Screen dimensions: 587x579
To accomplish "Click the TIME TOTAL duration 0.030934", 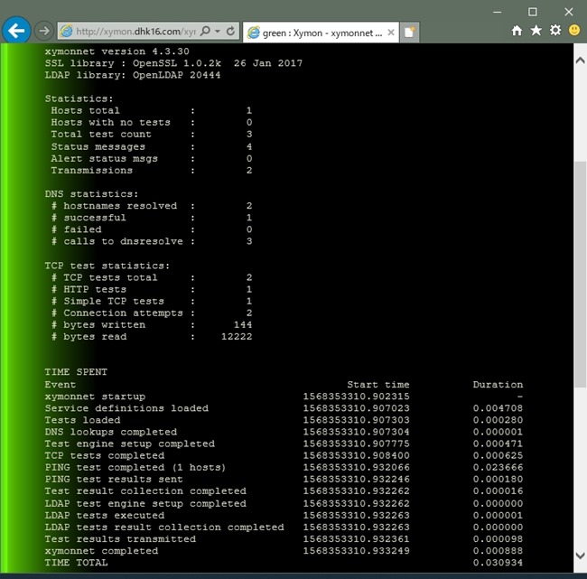I will (498, 563).
